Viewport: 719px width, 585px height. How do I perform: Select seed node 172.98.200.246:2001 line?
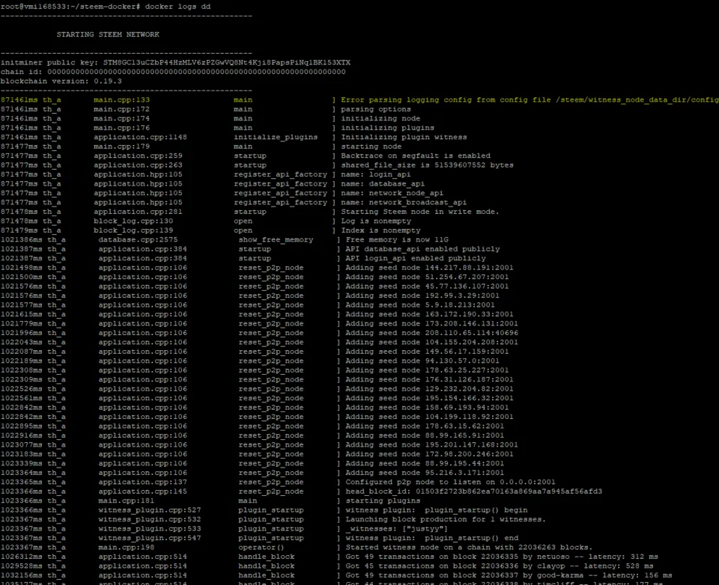[x=429, y=454]
